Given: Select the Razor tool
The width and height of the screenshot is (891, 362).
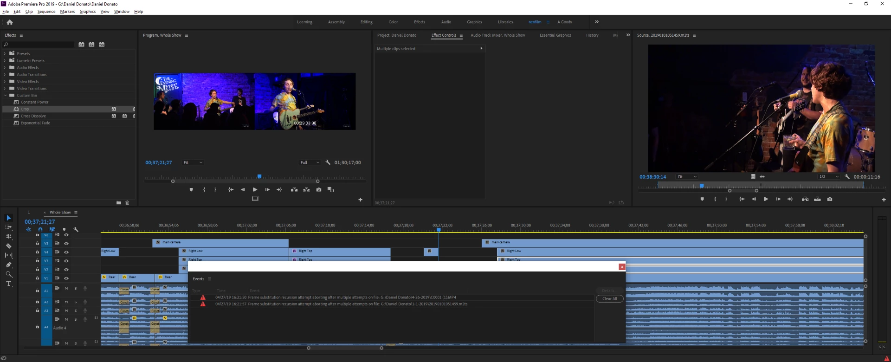Looking at the screenshot, I should [8, 246].
